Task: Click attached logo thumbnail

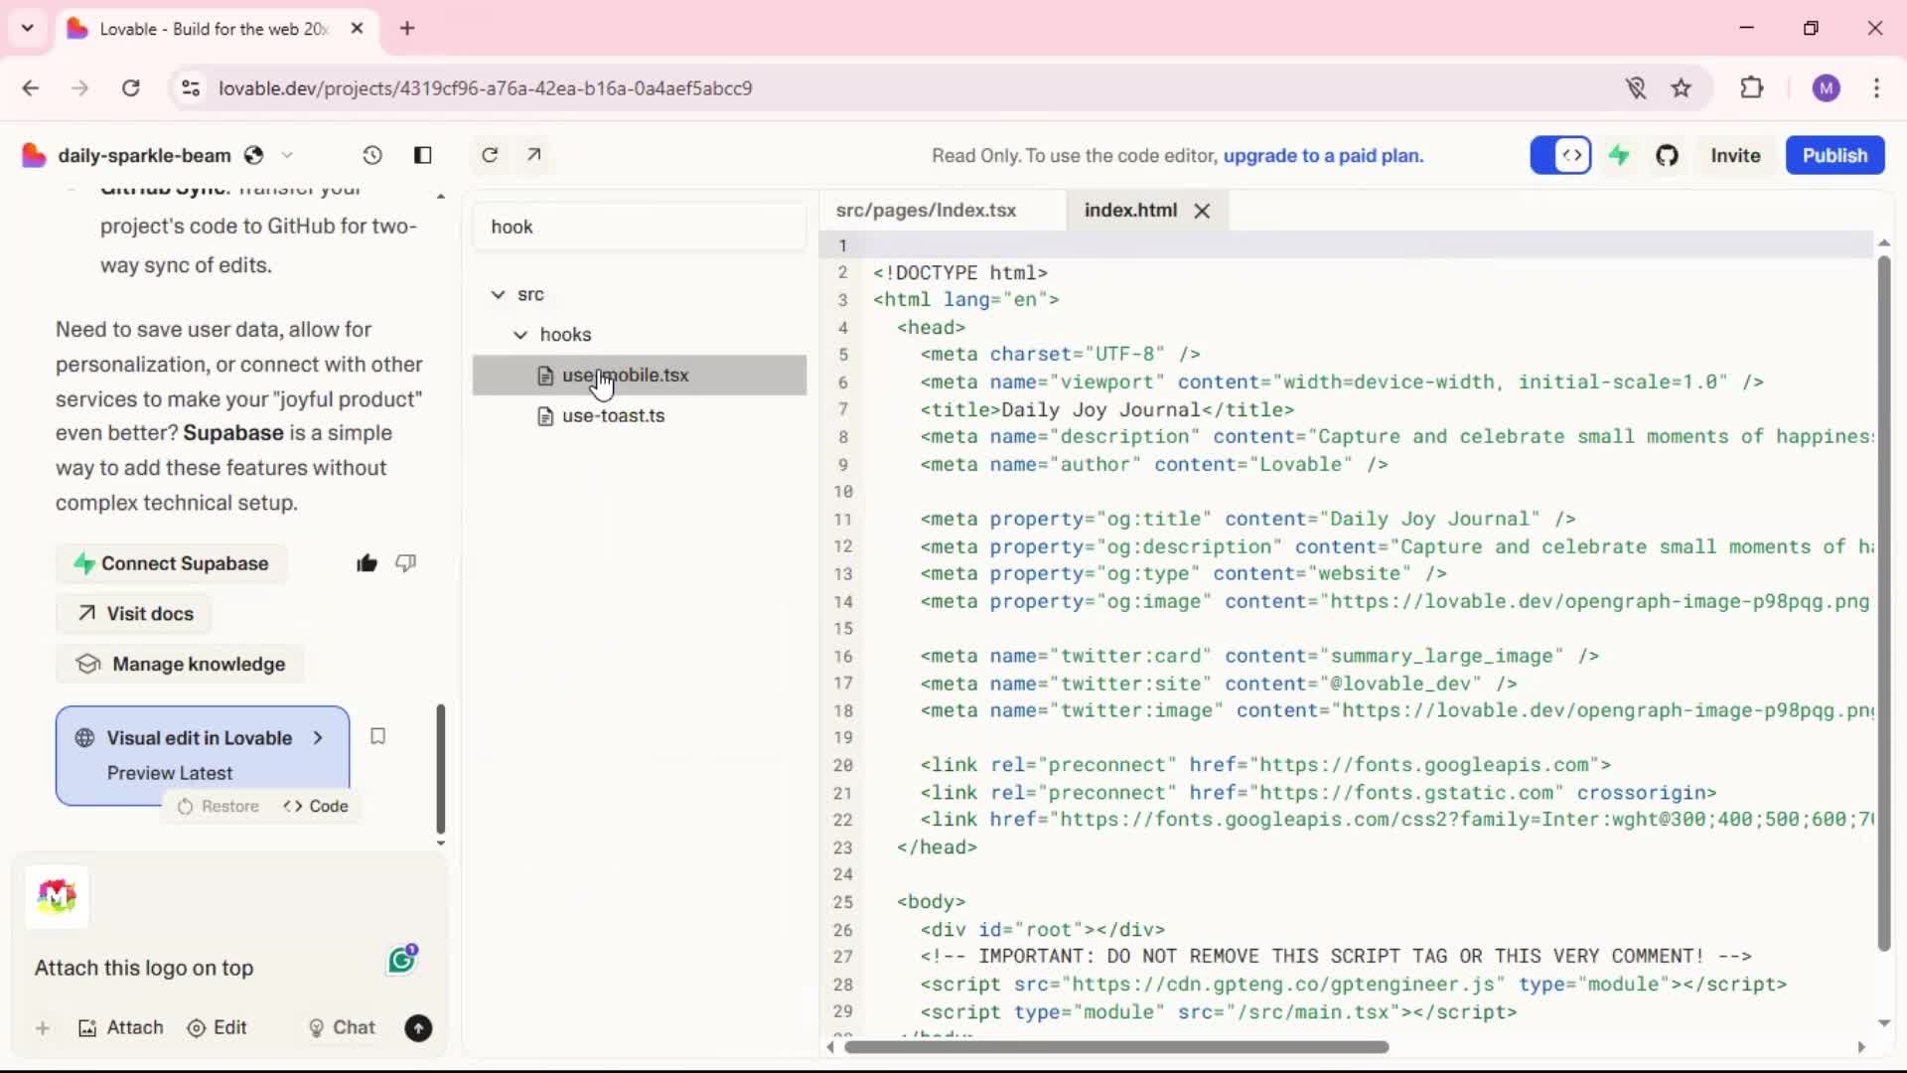Action: pos(57,896)
